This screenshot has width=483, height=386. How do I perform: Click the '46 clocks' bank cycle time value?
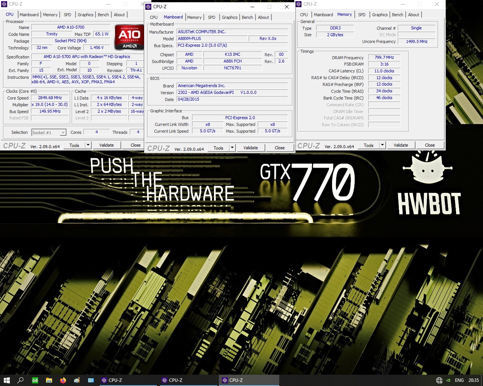pos(384,98)
